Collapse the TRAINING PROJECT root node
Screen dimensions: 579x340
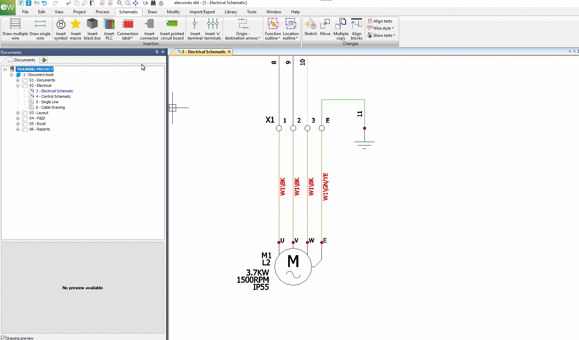[x=5, y=69]
